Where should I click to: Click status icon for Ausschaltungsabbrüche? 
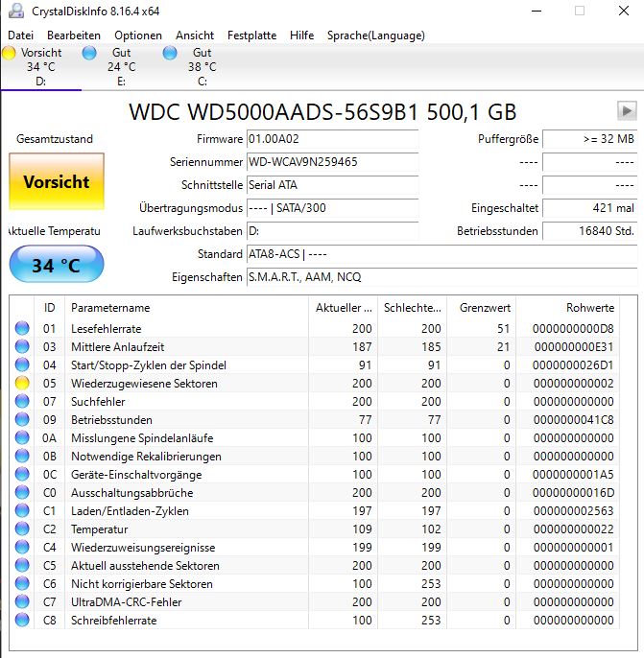coord(22,492)
